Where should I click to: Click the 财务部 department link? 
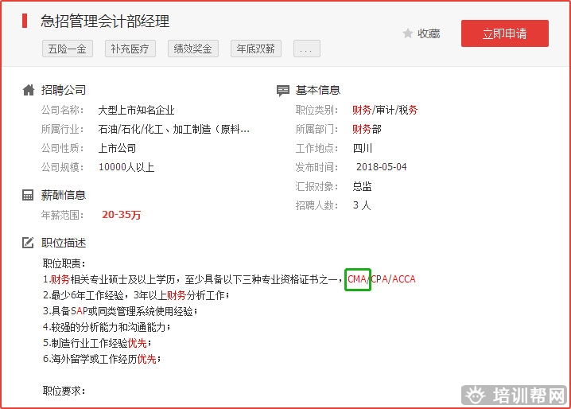(367, 129)
